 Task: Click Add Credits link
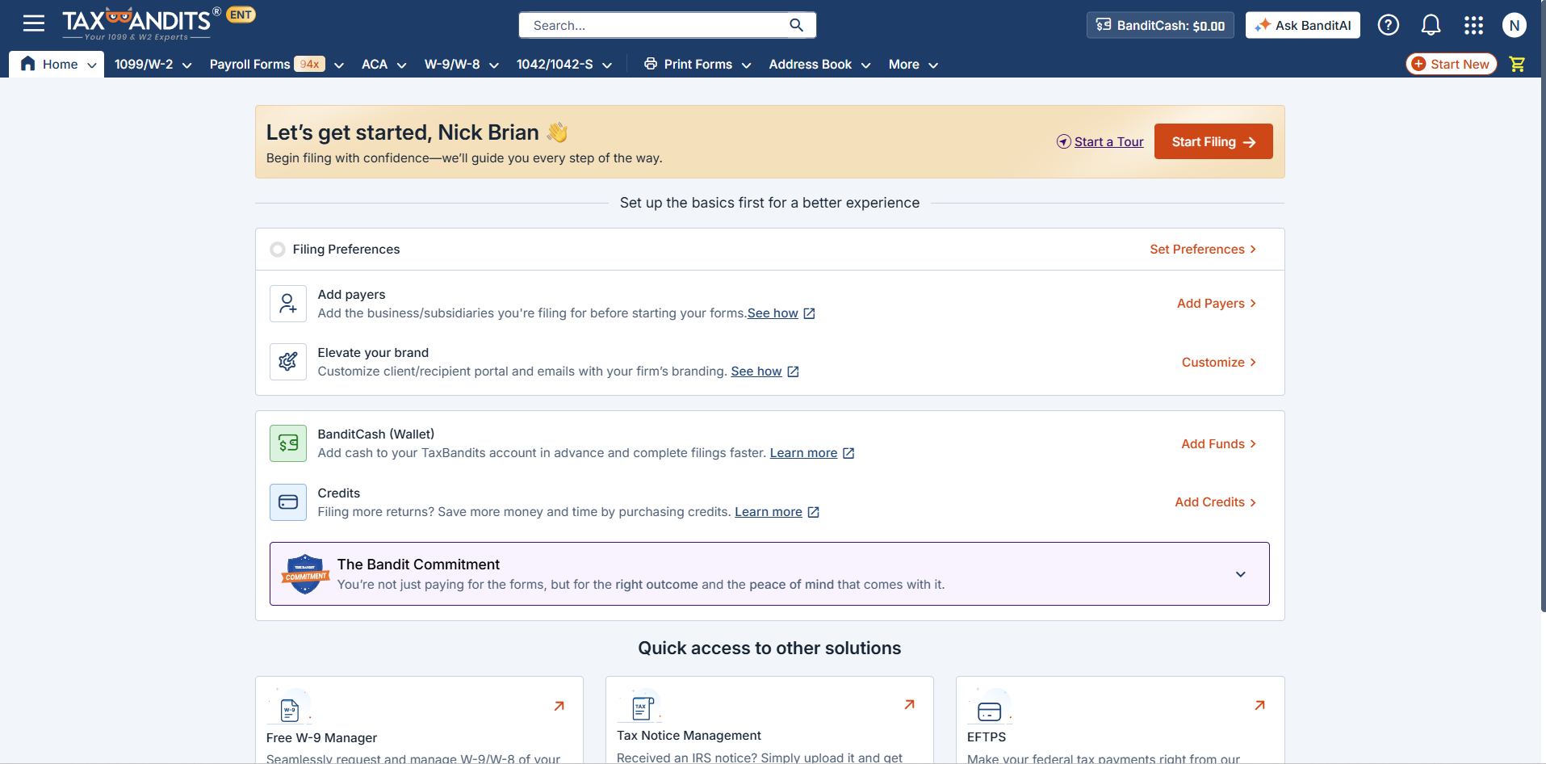click(x=1216, y=502)
